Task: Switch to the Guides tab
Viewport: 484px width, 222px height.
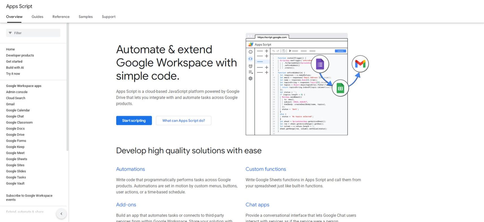Action: (37, 17)
